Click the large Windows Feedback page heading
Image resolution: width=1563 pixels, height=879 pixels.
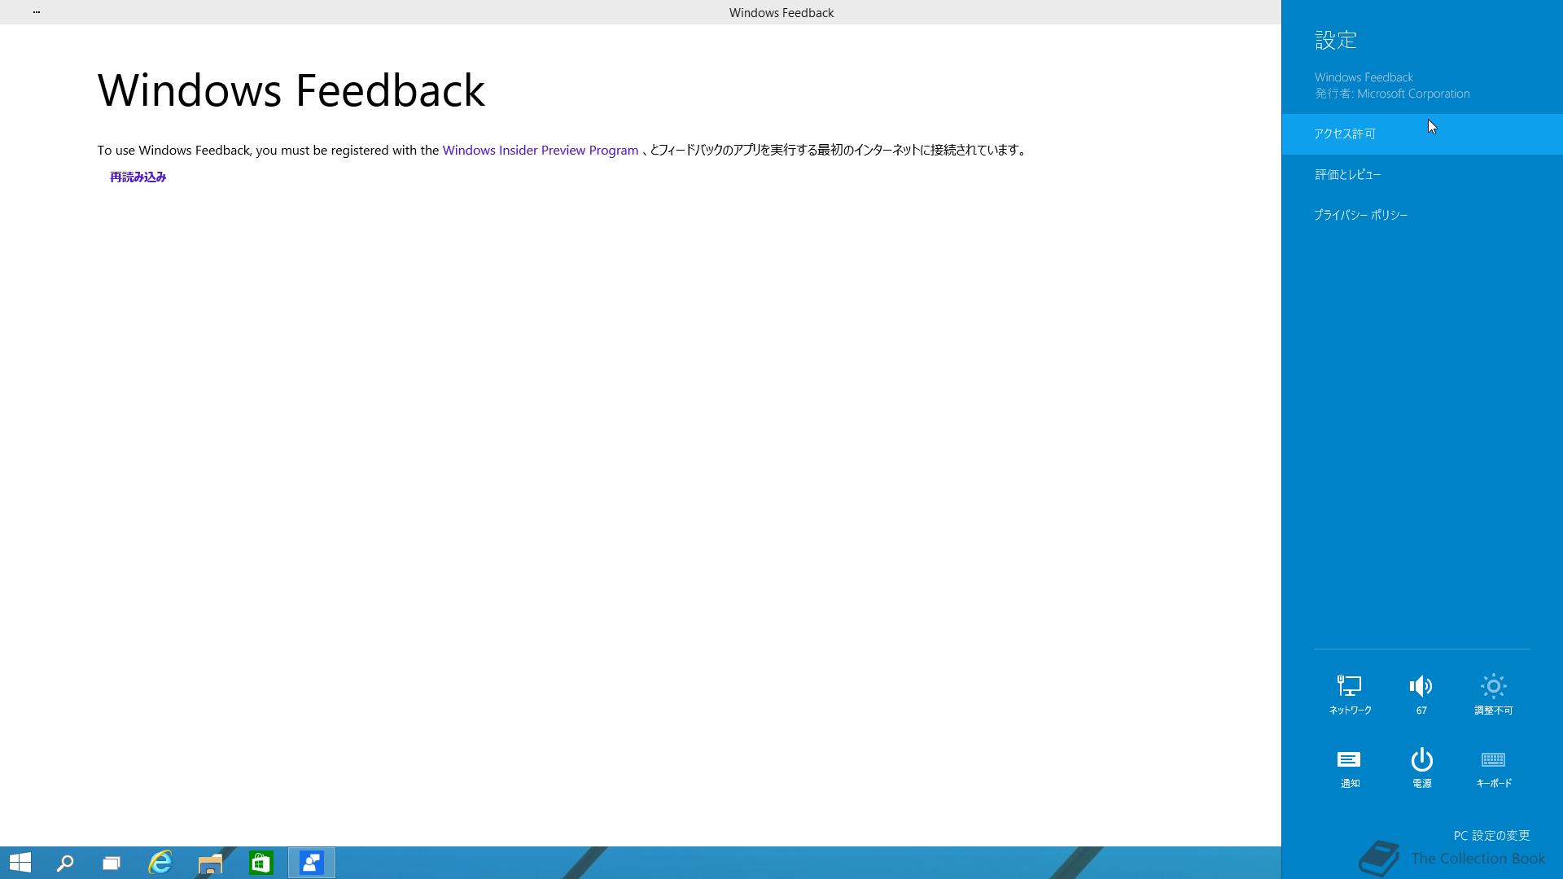(x=291, y=90)
